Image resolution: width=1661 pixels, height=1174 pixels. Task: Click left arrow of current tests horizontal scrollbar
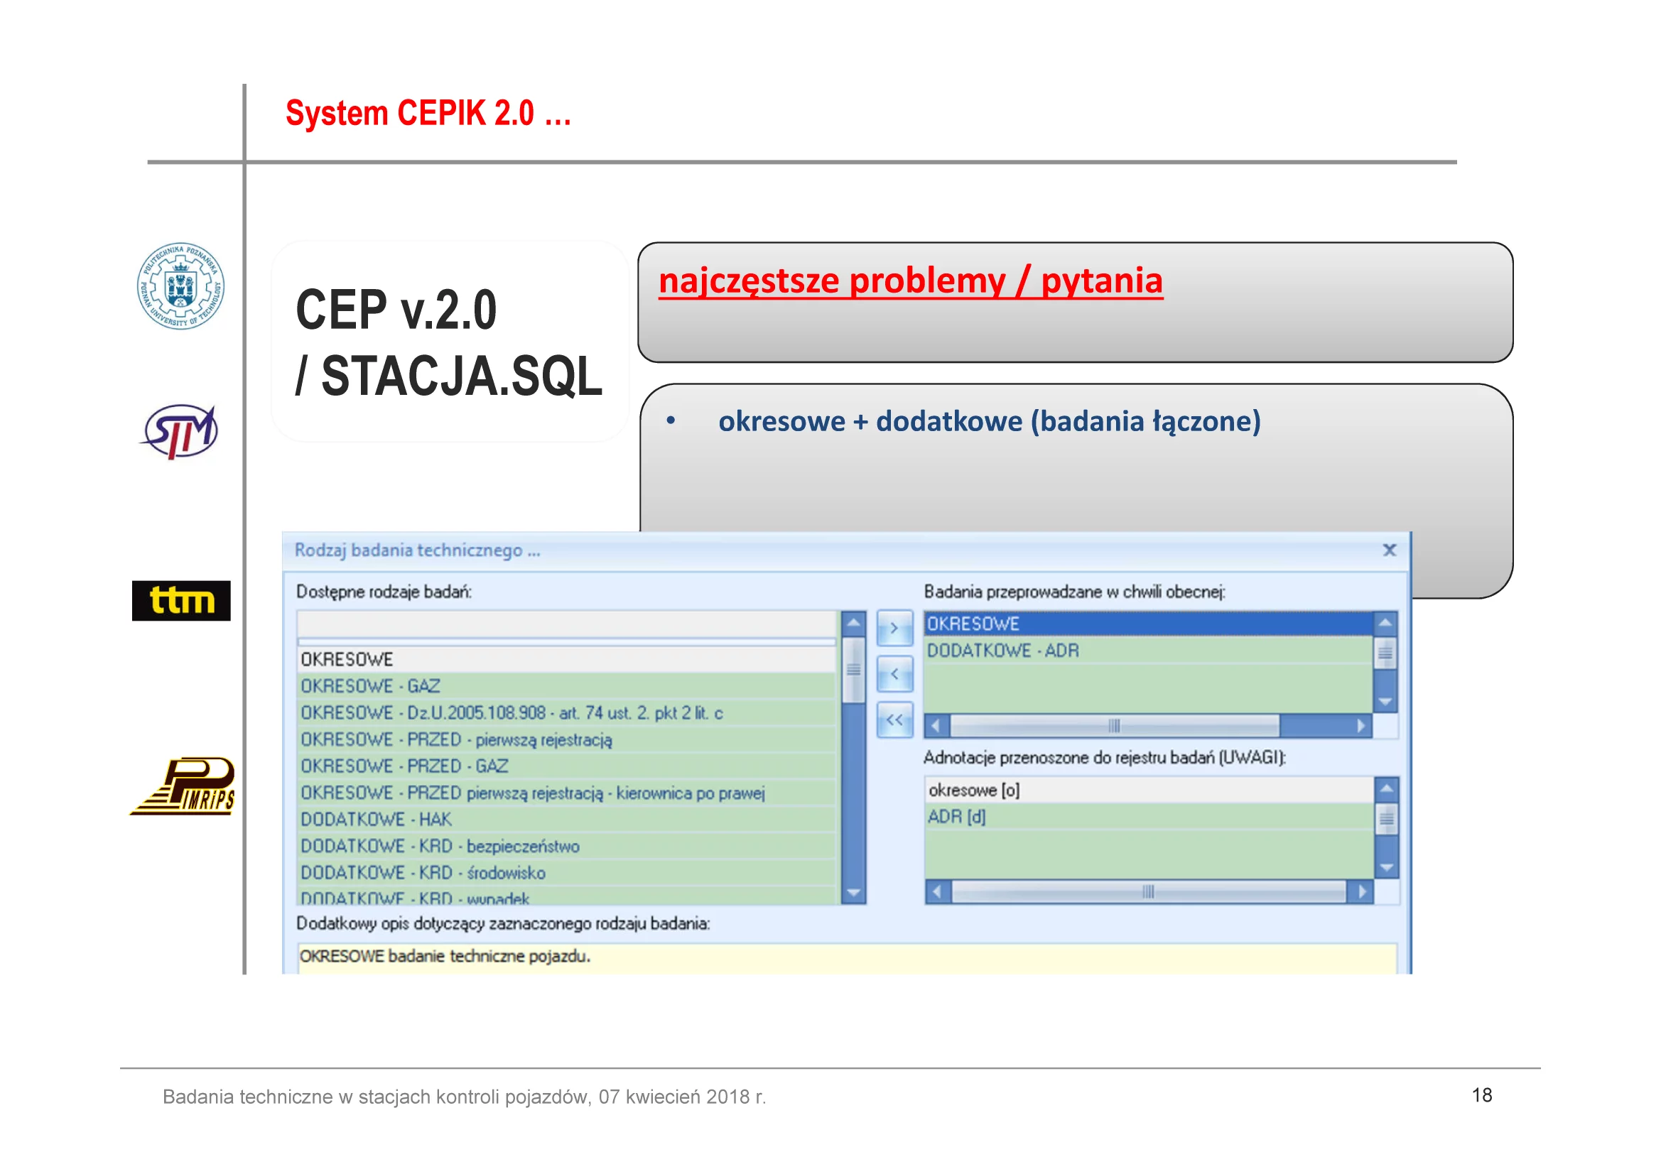938,726
